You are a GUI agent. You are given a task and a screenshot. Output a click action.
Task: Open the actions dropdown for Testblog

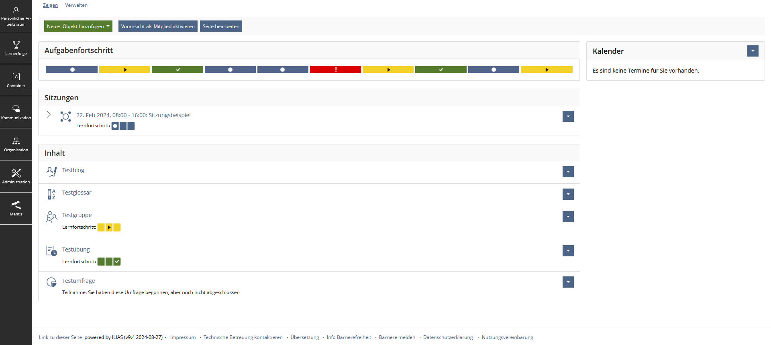(568, 172)
